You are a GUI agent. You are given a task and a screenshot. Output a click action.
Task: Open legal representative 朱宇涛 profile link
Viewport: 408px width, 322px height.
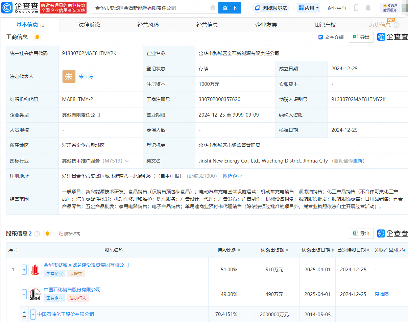pos(86,77)
